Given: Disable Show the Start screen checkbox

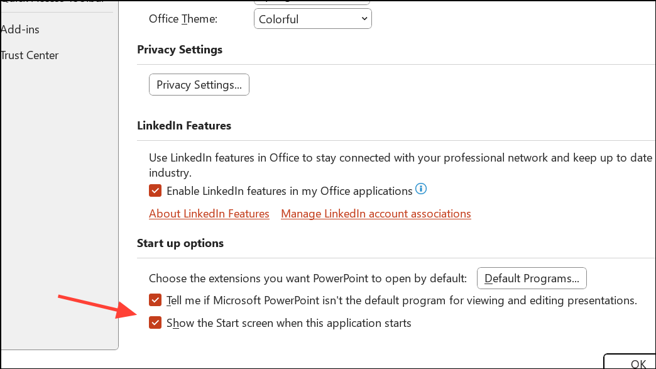Looking at the screenshot, I should (x=155, y=323).
